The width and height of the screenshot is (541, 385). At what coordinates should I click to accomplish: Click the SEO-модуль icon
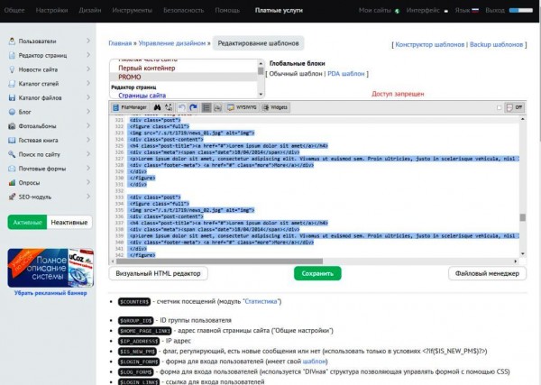12,197
